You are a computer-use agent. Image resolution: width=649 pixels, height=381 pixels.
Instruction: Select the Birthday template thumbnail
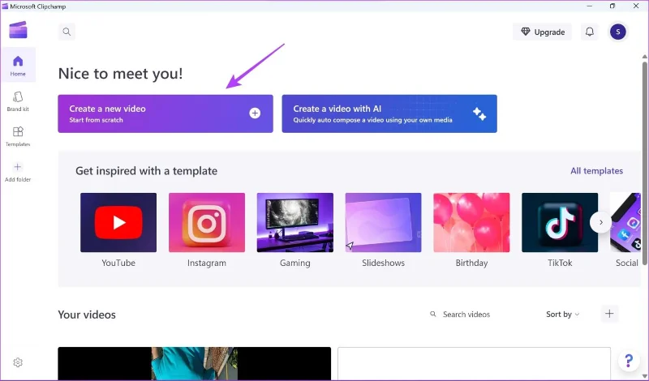(x=471, y=223)
